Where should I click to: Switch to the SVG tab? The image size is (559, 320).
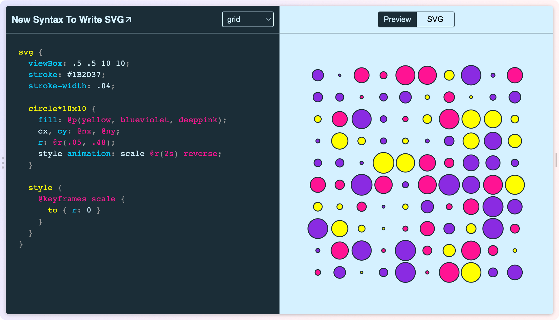(435, 19)
